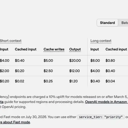This screenshot has height=128, width=128.
Task: Click the $8.00 long context input cell
Action: pos(95,61)
